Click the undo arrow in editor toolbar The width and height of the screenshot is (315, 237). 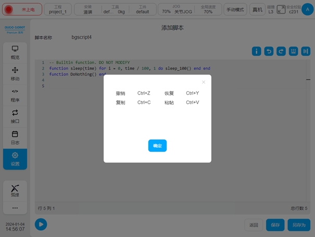[269, 51]
